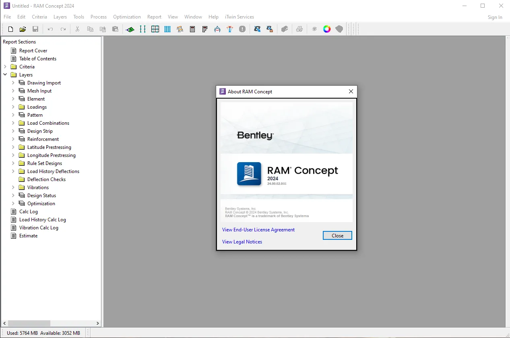The height and width of the screenshot is (338, 510).
Task: Select Rule Set Designs tree item
Action: point(45,163)
